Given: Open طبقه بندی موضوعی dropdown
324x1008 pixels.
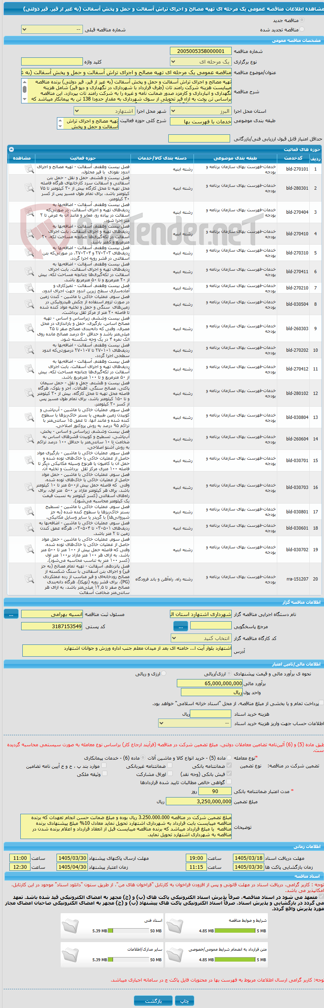Looking at the screenshot, I should point(201,121).
